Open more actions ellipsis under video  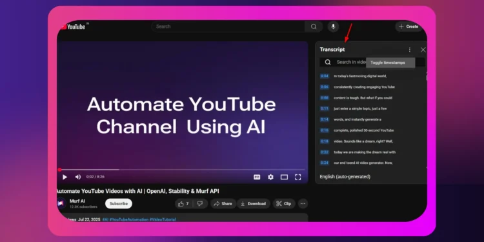(x=303, y=204)
